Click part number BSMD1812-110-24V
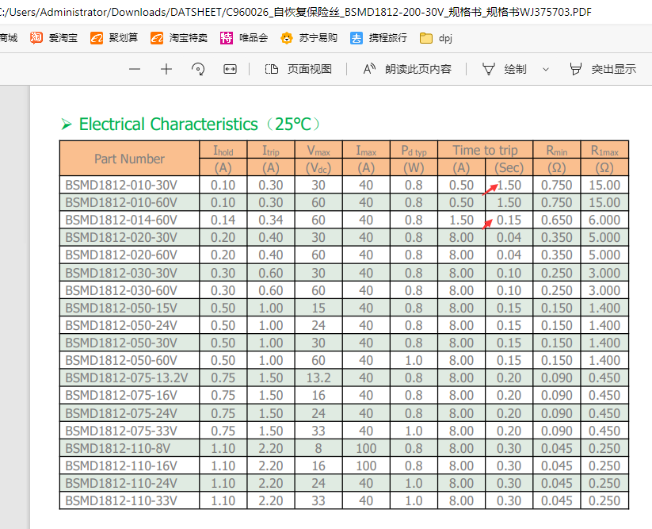The width and height of the screenshot is (652, 529). point(121,483)
